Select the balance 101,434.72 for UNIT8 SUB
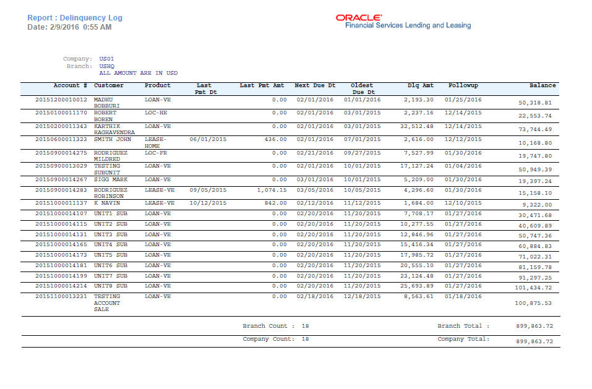 [x=534, y=288]
